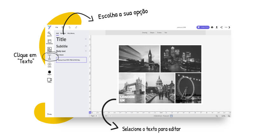
Task: Click the Exit arrow at top right
Action: tap(229, 27)
